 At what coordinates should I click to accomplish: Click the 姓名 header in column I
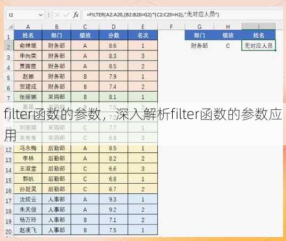(259, 35)
